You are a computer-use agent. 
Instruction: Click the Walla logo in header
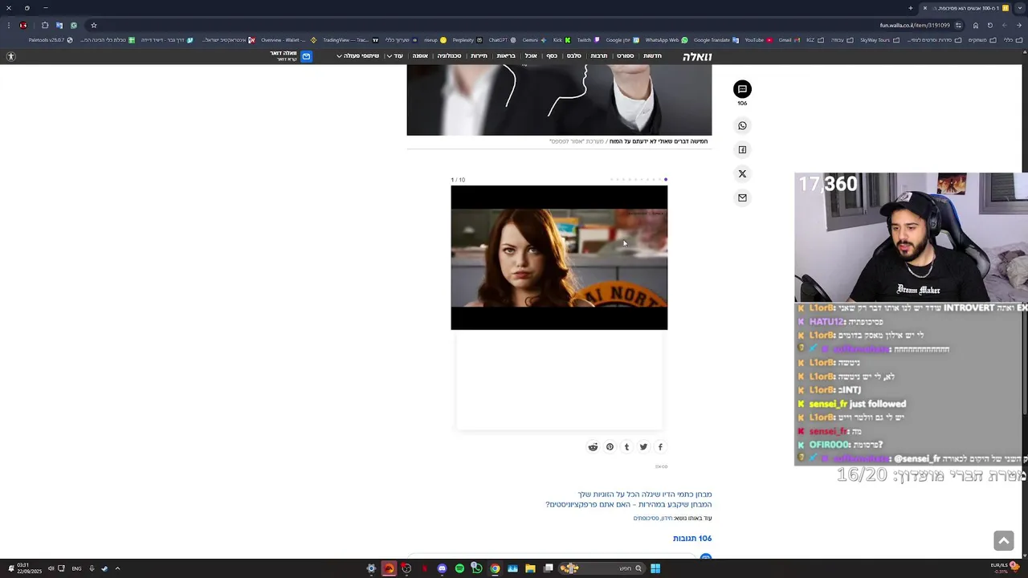tap(697, 56)
